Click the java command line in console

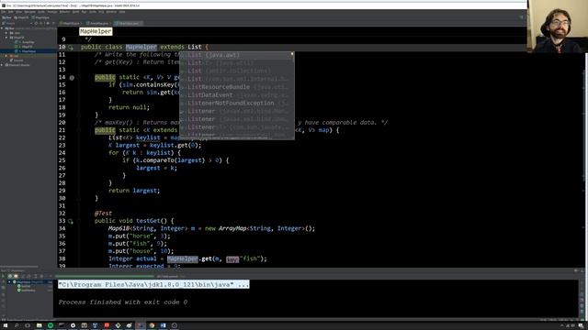point(153,284)
